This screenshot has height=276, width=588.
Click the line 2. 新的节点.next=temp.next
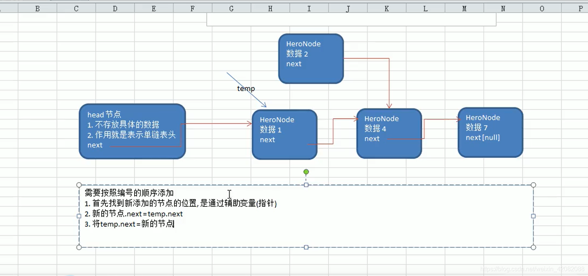[134, 214]
